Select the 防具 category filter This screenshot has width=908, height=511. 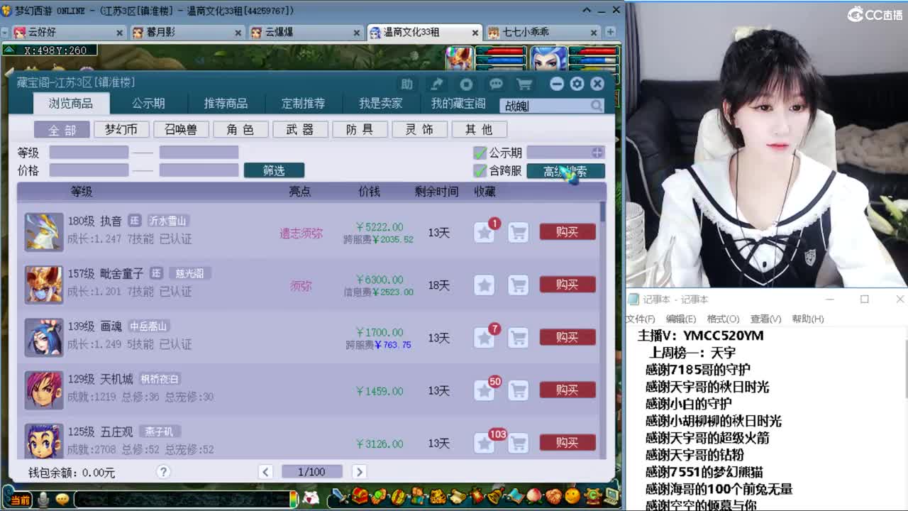(360, 130)
